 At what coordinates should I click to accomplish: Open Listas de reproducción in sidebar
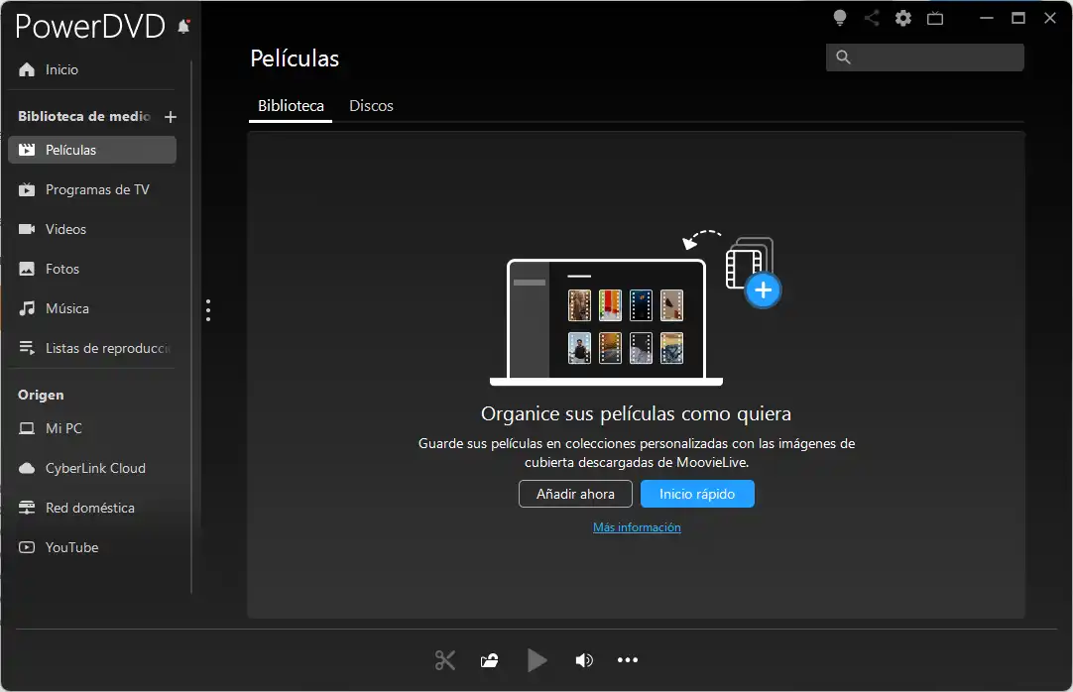tap(92, 348)
